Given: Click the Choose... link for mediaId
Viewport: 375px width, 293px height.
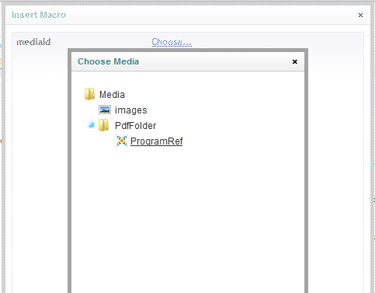Looking at the screenshot, I should pyautogui.click(x=172, y=42).
